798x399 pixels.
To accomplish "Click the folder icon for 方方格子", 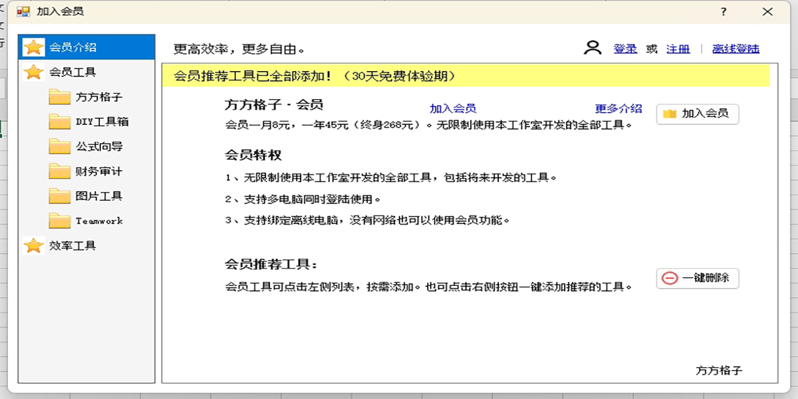I will pos(60,97).
